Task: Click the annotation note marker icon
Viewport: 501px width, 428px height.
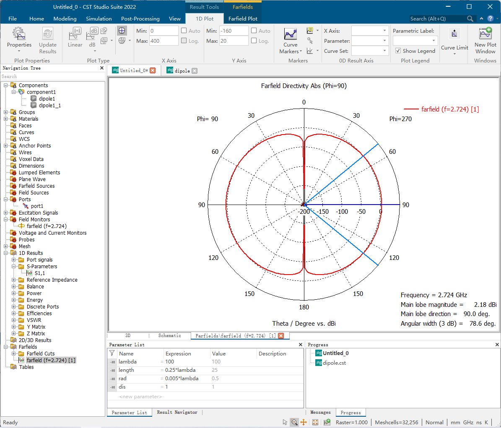Action: (310, 31)
